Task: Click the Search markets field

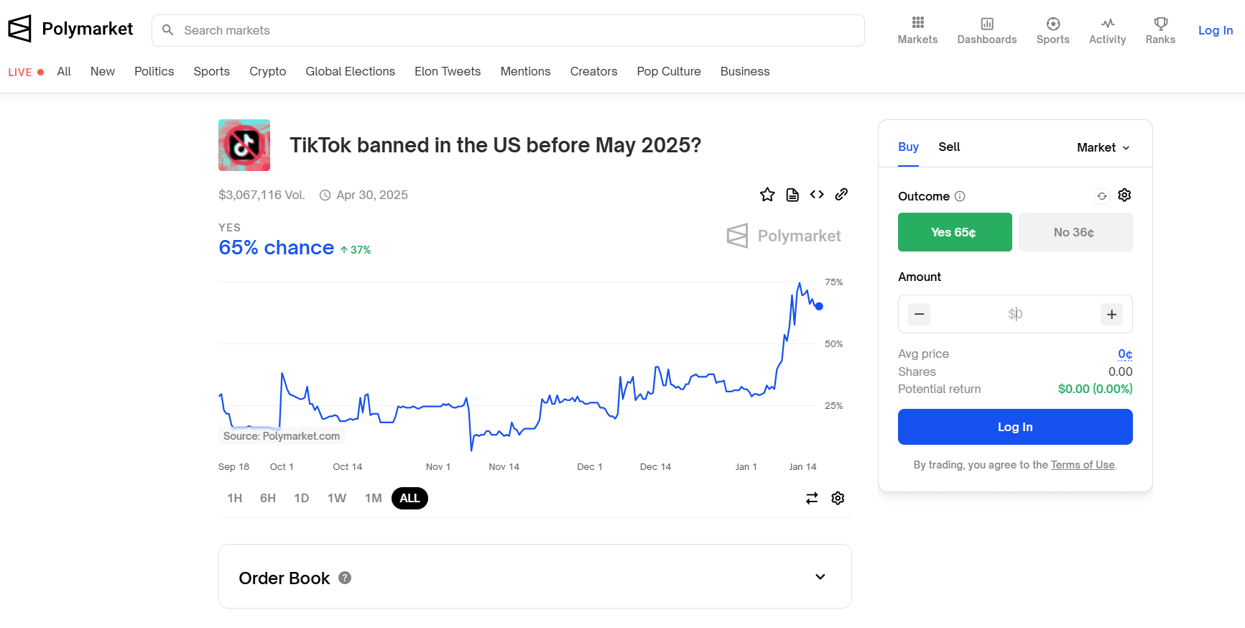Action: pyautogui.click(x=508, y=30)
